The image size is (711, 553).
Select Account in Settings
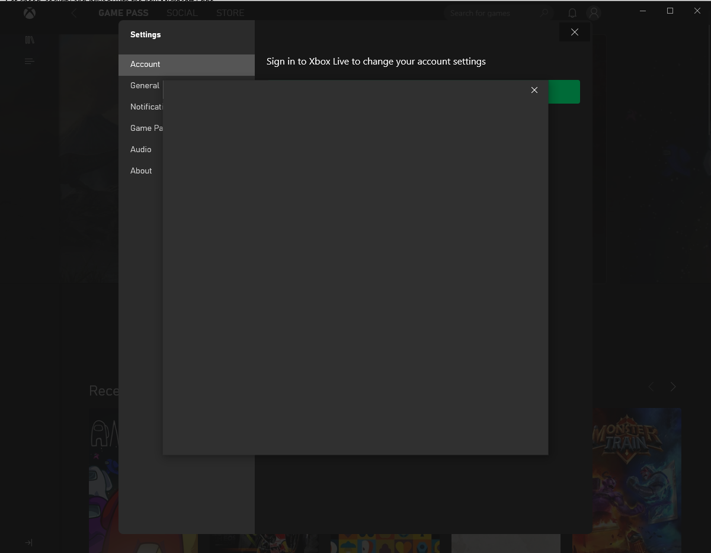pyautogui.click(x=187, y=65)
